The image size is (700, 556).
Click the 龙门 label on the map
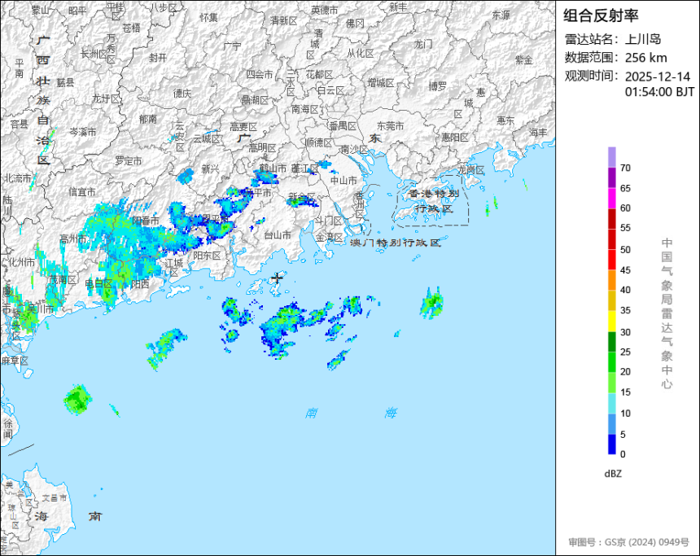pyautogui.click(x=423, y=44)
